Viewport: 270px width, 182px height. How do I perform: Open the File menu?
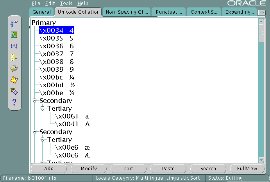[x=36, y=4]
